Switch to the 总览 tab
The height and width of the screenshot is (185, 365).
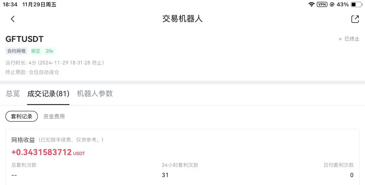point(13,94)
